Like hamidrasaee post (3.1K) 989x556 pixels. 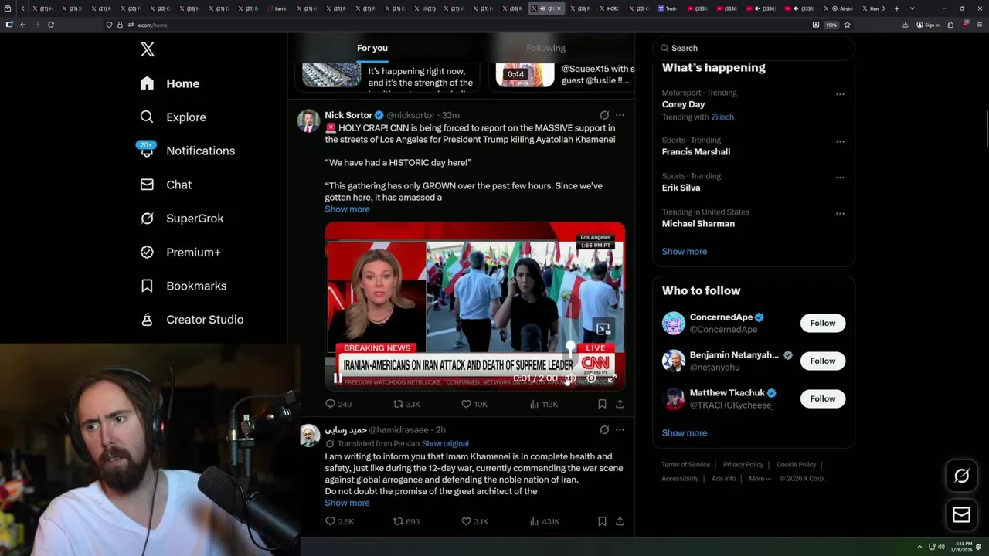click(474, 521)
